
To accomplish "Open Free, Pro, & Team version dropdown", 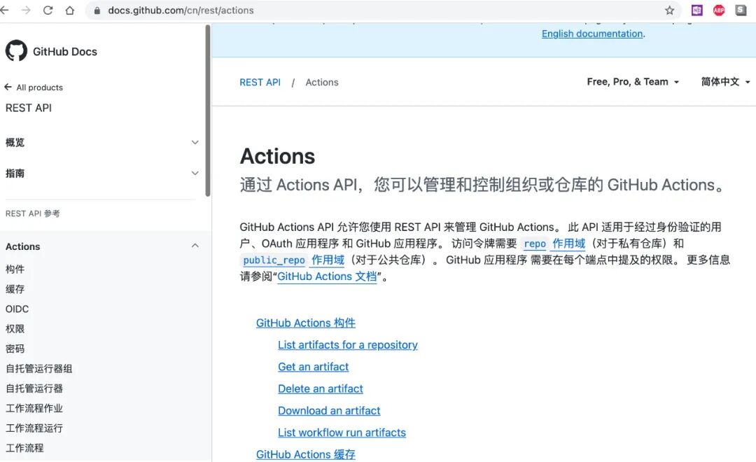I will [x=633, y=82].
